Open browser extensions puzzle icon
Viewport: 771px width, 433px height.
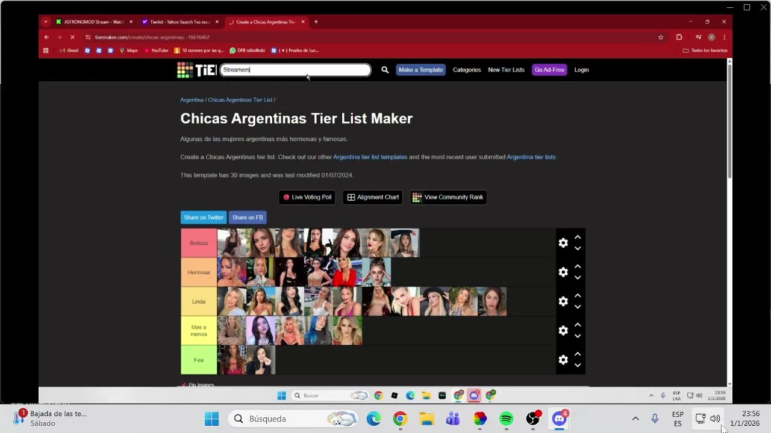(x=679, y=37)
